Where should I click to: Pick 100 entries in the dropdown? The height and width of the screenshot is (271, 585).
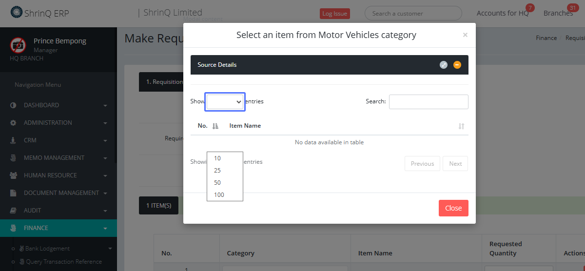(219, 194)
